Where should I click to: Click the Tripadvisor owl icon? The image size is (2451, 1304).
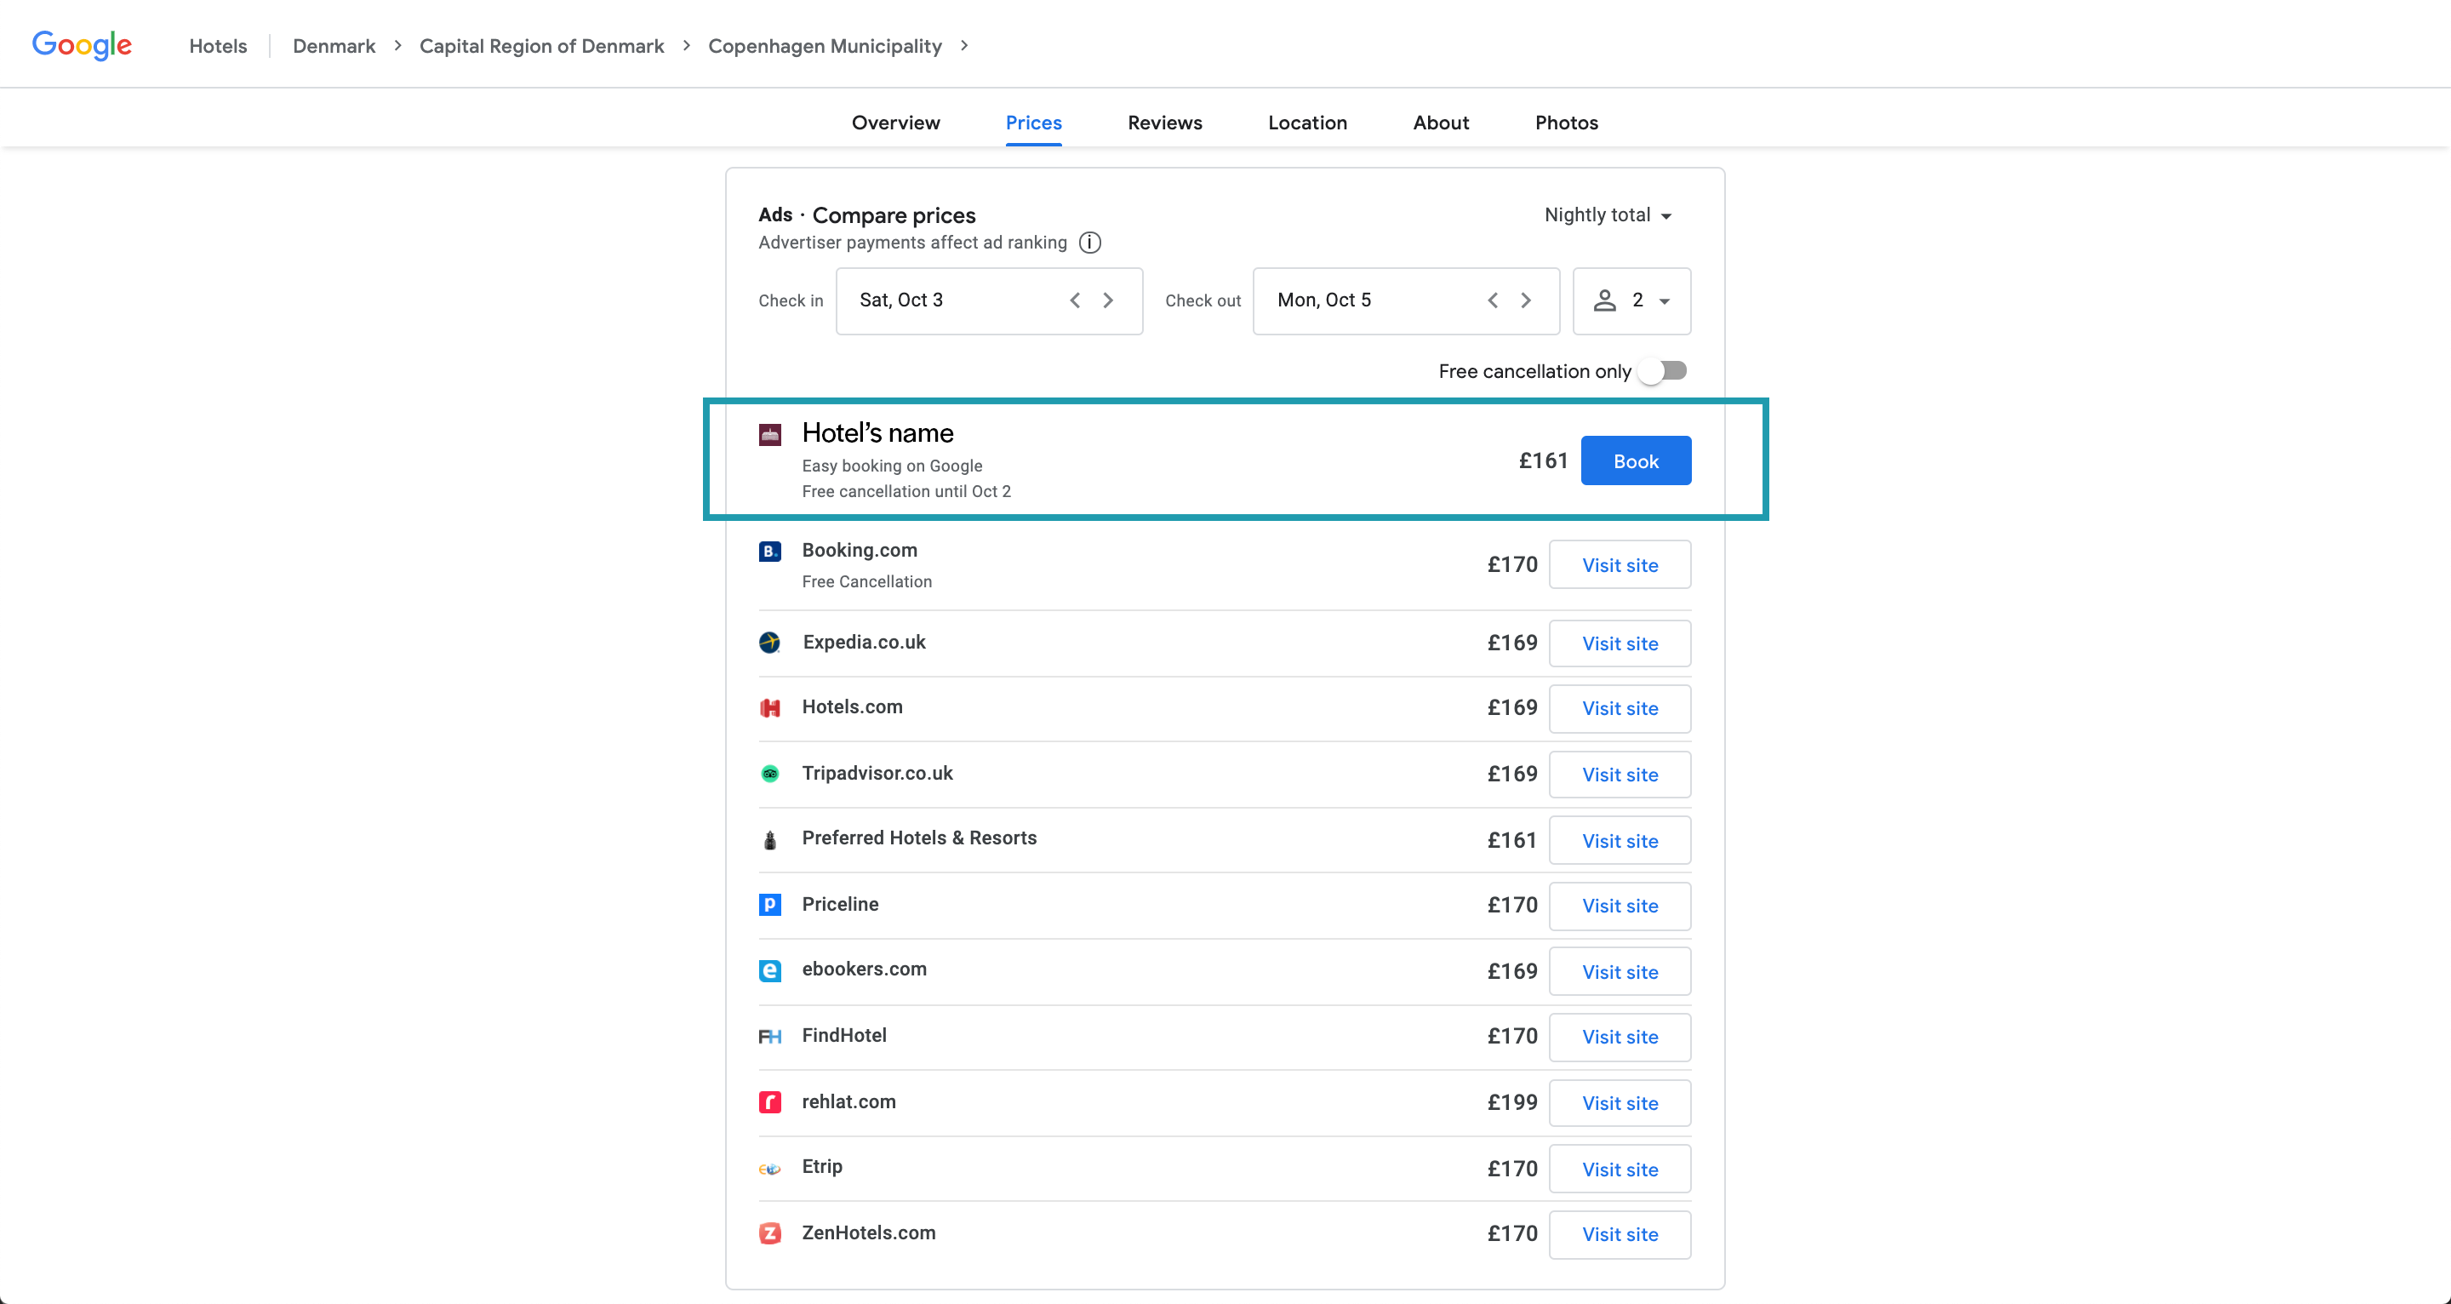pos(770,774)
